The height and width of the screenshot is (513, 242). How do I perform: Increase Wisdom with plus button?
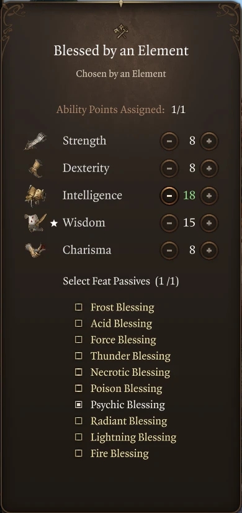point(209,223)
